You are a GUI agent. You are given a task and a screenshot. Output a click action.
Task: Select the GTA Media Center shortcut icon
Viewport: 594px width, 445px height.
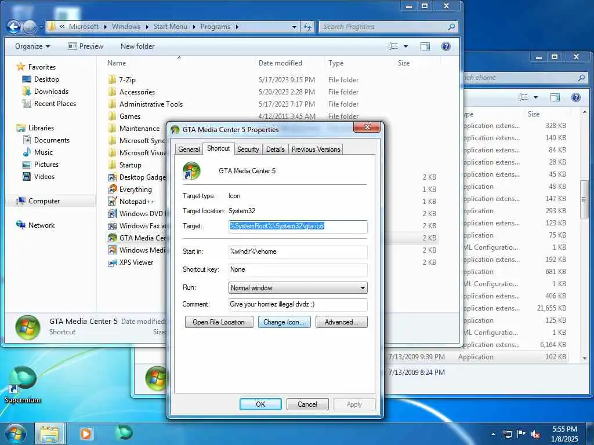point(112,238)
